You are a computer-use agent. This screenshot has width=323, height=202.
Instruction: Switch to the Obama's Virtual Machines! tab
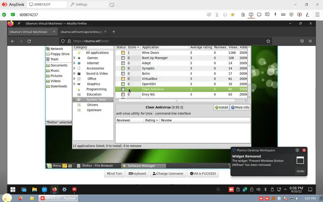pyautogui.click(x=33, y=32)
